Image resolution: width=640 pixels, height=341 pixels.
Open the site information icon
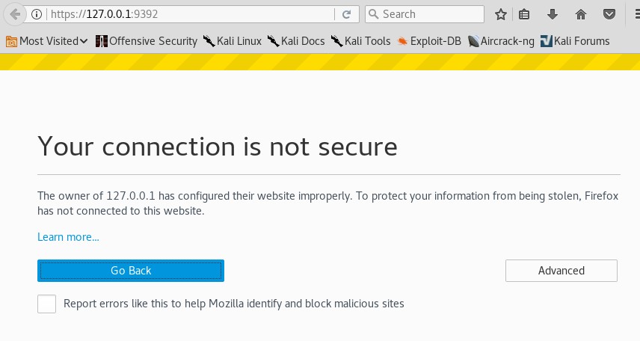37,14
